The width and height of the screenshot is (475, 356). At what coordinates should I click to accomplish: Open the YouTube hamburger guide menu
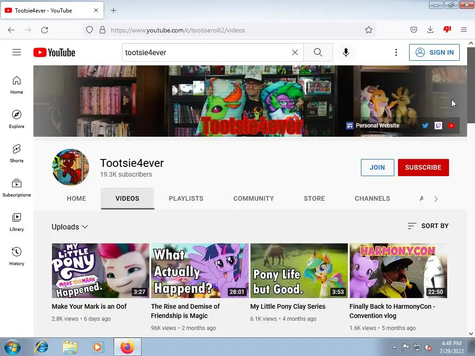coord(17,52)
